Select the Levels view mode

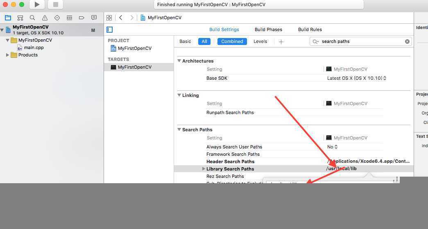(x=260, y=41)
